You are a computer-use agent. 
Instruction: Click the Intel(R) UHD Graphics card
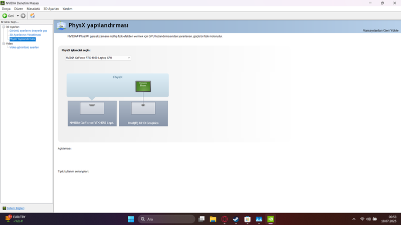143,113
